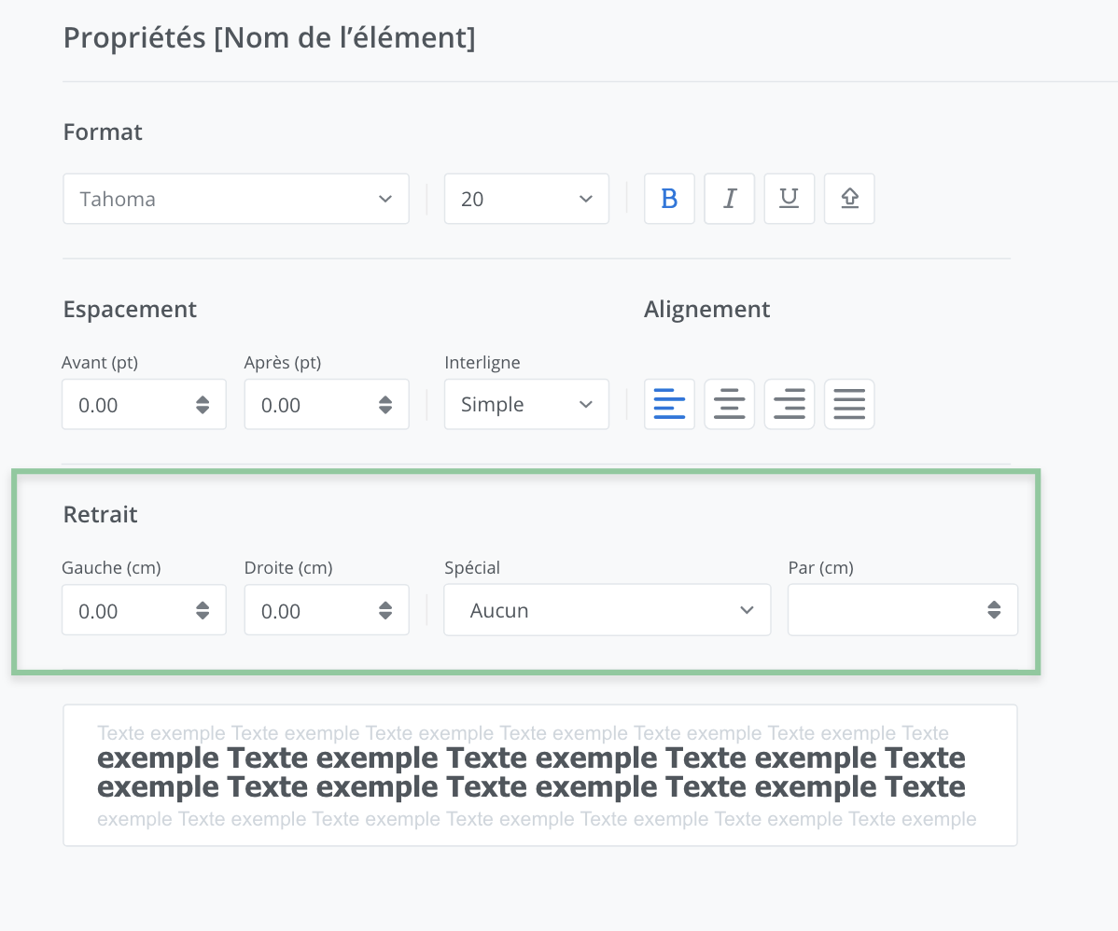Click the uppercase arrow icon button
Viewport: 1118px width, 931px height.
[x=849, y=199]
